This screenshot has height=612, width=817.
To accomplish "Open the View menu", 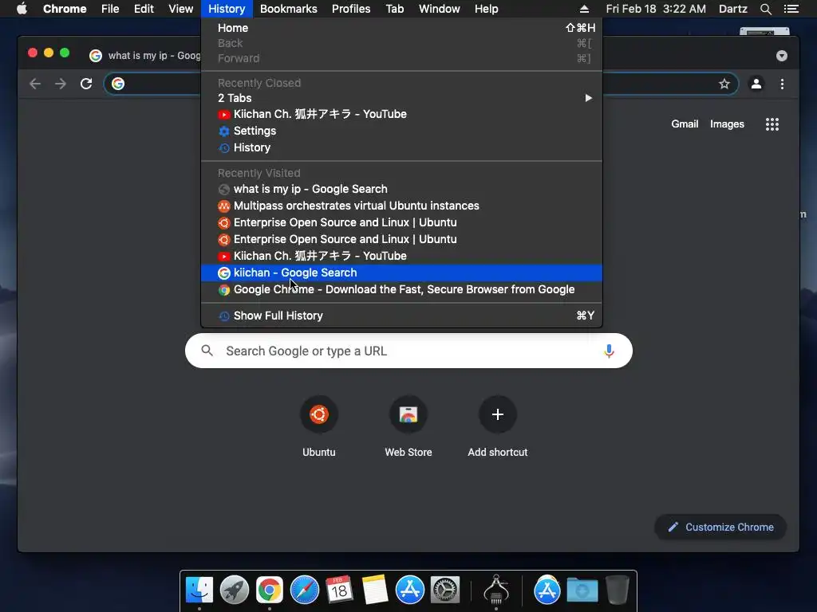I will [181, 9].
